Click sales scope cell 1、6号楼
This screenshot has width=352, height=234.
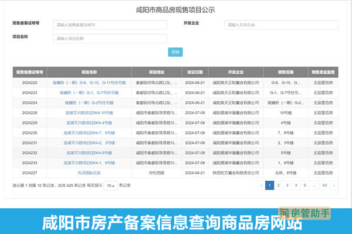(286, 163)
